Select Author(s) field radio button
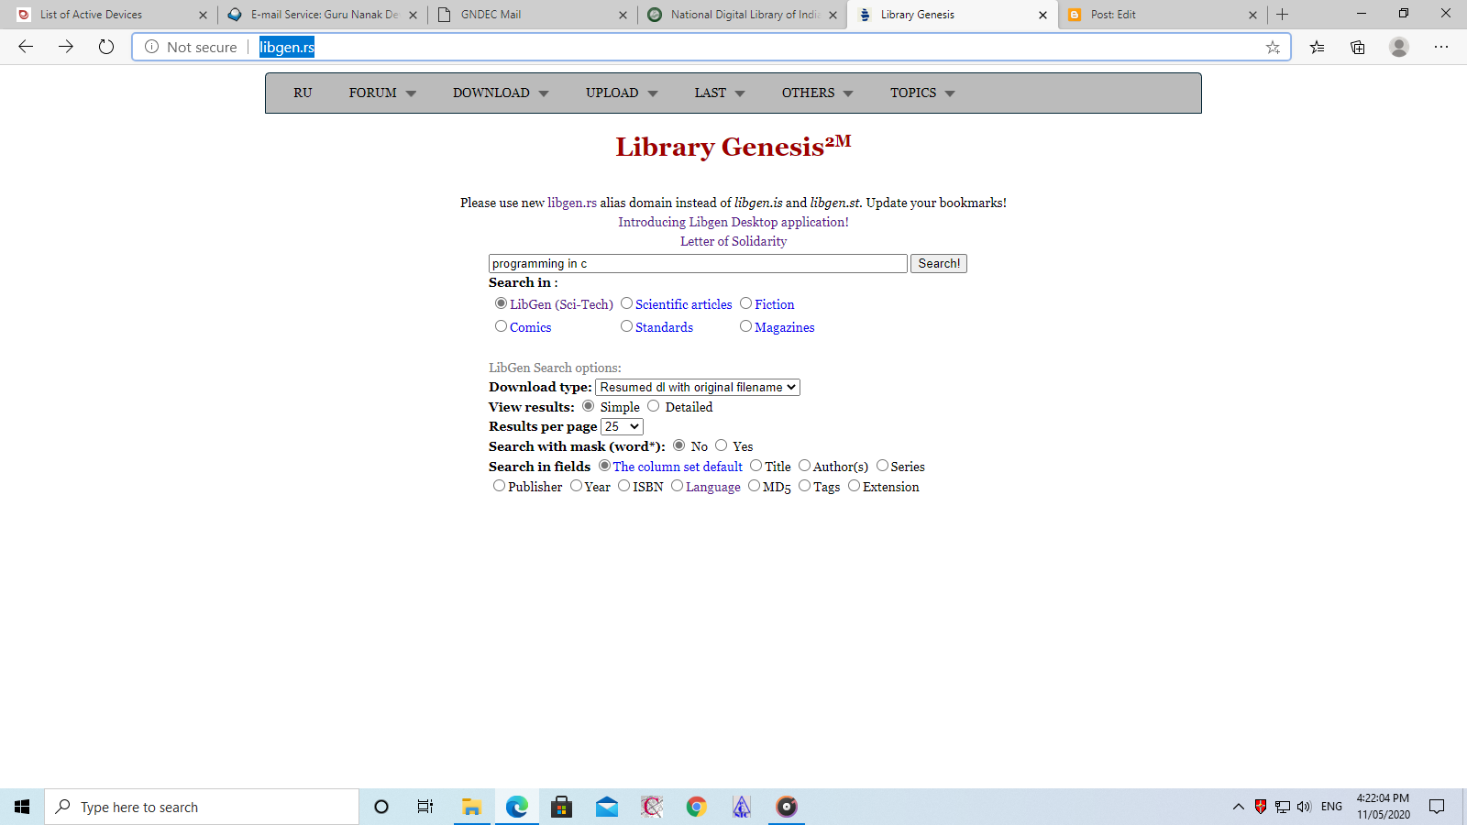Image resolution: width=1467 pixels, height=825 pixels. point(804,466)
